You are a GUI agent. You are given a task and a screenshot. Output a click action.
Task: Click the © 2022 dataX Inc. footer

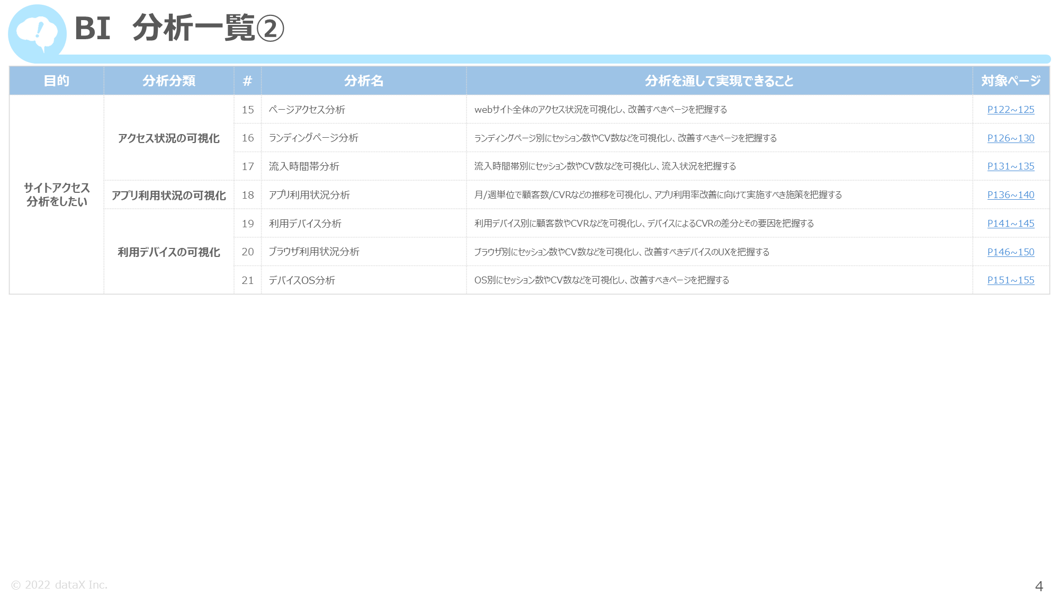59,585
